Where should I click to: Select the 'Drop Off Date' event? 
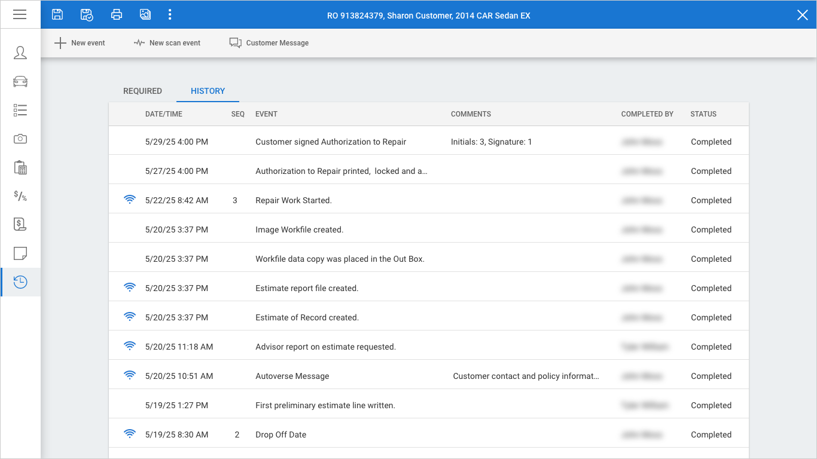tap(281, 434)
